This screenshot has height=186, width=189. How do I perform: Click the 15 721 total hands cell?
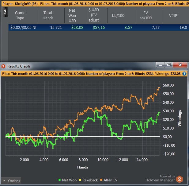click(56, 28)
